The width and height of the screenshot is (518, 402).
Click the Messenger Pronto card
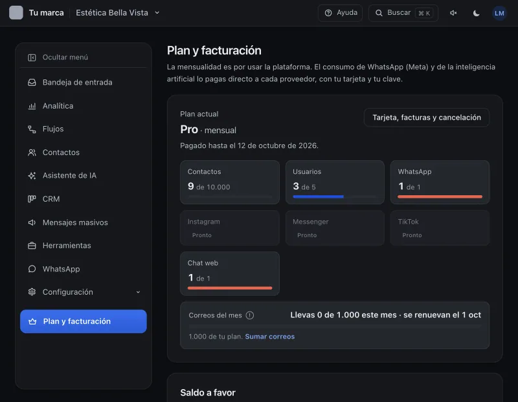[335, 228]
